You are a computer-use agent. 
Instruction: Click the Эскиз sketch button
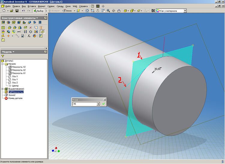(x=67, y=11)
